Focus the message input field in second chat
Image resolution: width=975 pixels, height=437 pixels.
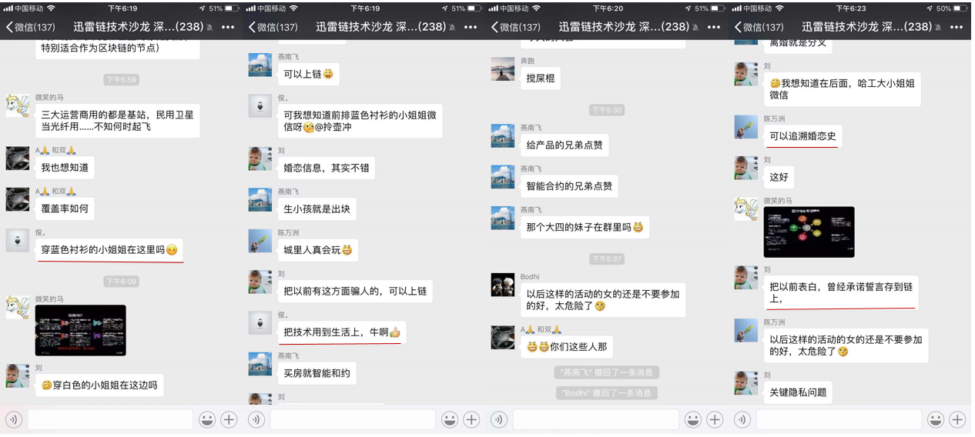[x=353, y=419]
